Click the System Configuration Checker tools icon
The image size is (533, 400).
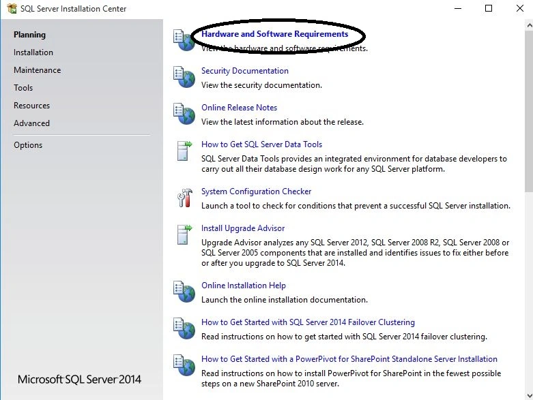[x=185, y=198]
